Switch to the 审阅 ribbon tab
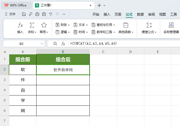Image resolution: width=180 pixels, height=126 pixels. click(151, 14)
